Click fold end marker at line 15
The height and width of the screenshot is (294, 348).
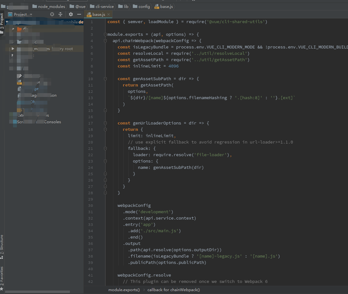(x=106, y=110)
